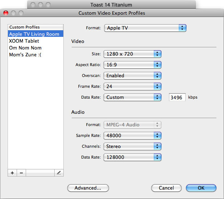Click the pencil edit profile icon
224x199 pixels.
point(58,173)
